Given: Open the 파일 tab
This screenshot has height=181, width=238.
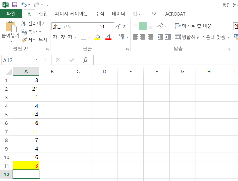Looking at the screenshot, I should 11,14.
